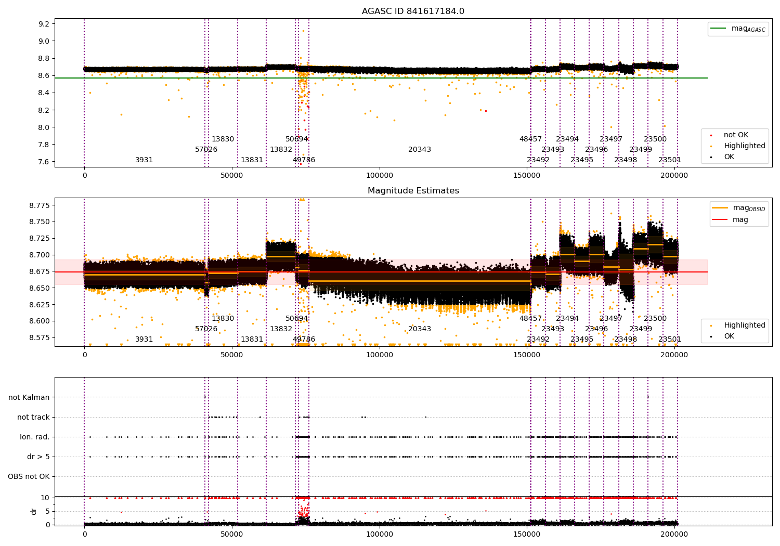Click OBSID label 3931 in the top panel
The image size is (780, 546).
[x=144, y=160]
